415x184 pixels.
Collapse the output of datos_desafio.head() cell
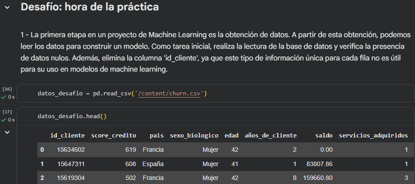pyautogui.click(x=7, y=132)
